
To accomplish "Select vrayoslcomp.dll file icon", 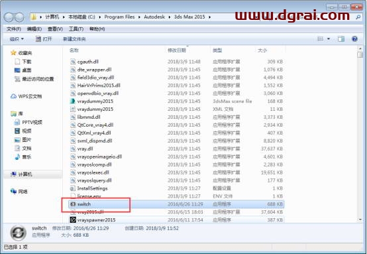I will click(73, 164).
